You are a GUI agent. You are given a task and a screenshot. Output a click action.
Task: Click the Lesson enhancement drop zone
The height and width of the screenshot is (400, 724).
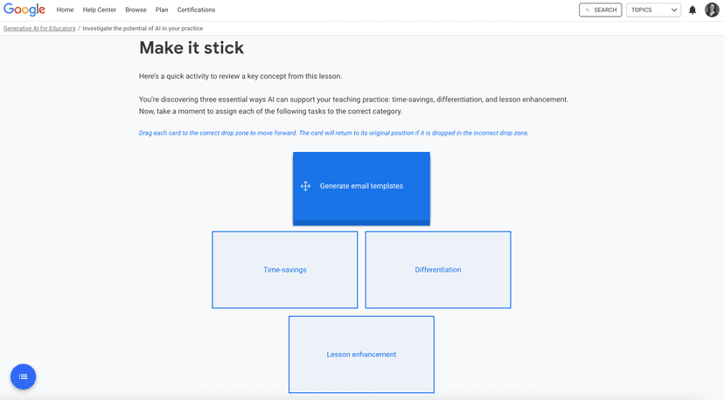pos(361,355)
